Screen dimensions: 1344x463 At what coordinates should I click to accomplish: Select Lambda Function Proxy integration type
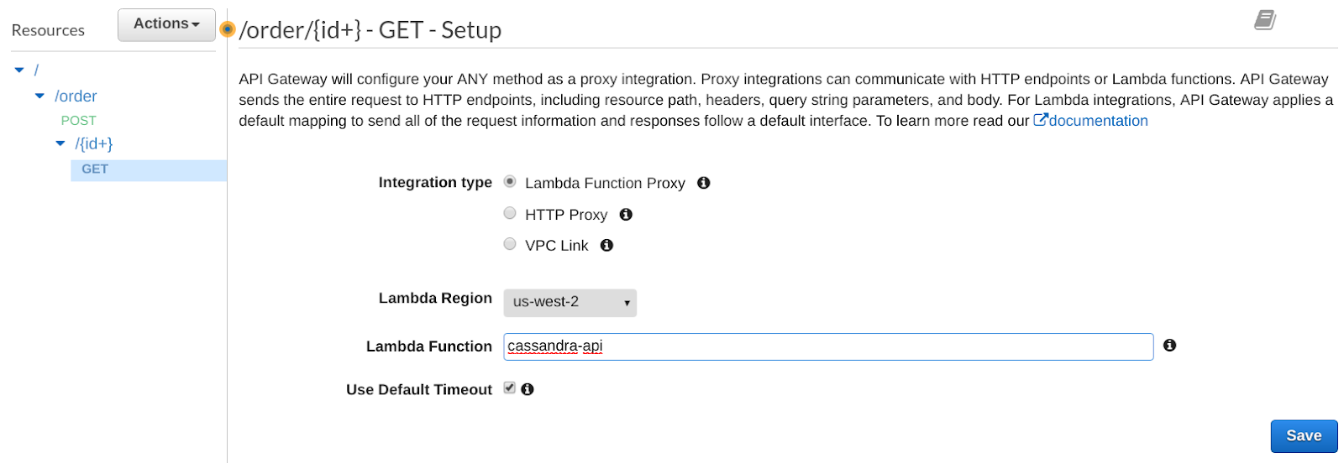(x=510, y=182)
